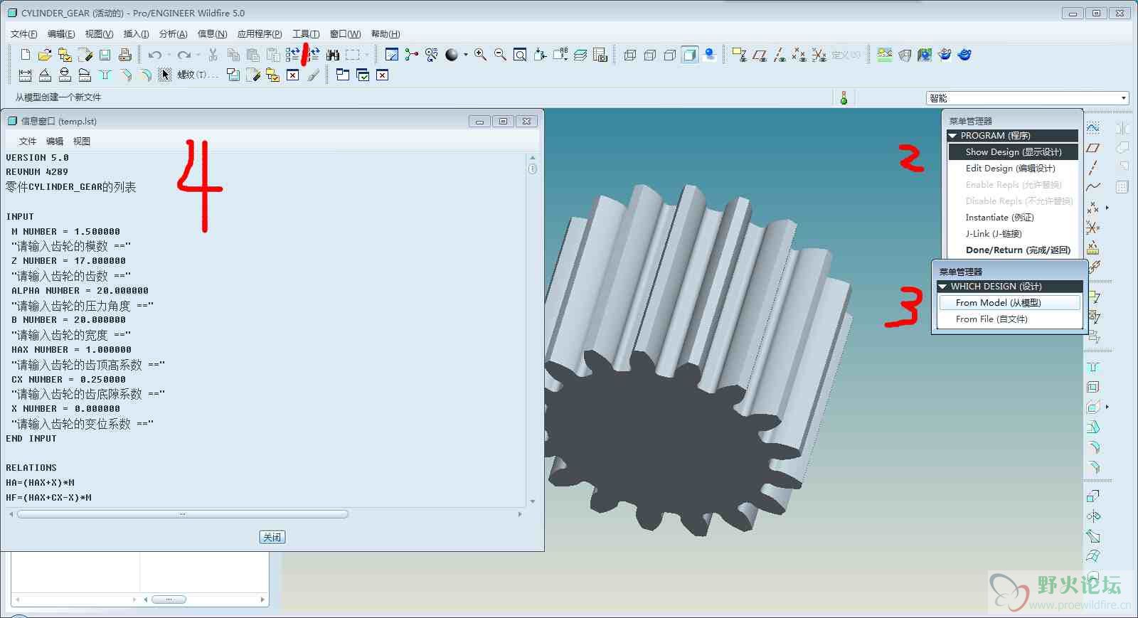Screen dimensions: 1138x618
Task: Select the datum axis tool in right toolbar
Action: (1093, 167)
